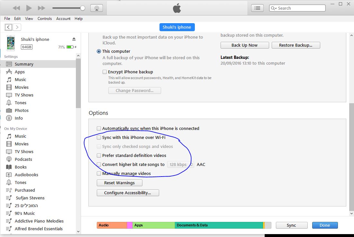This screenshot has height=237, width=354.
Task: Click the fast-forward next track button
Action: point(41,8)
